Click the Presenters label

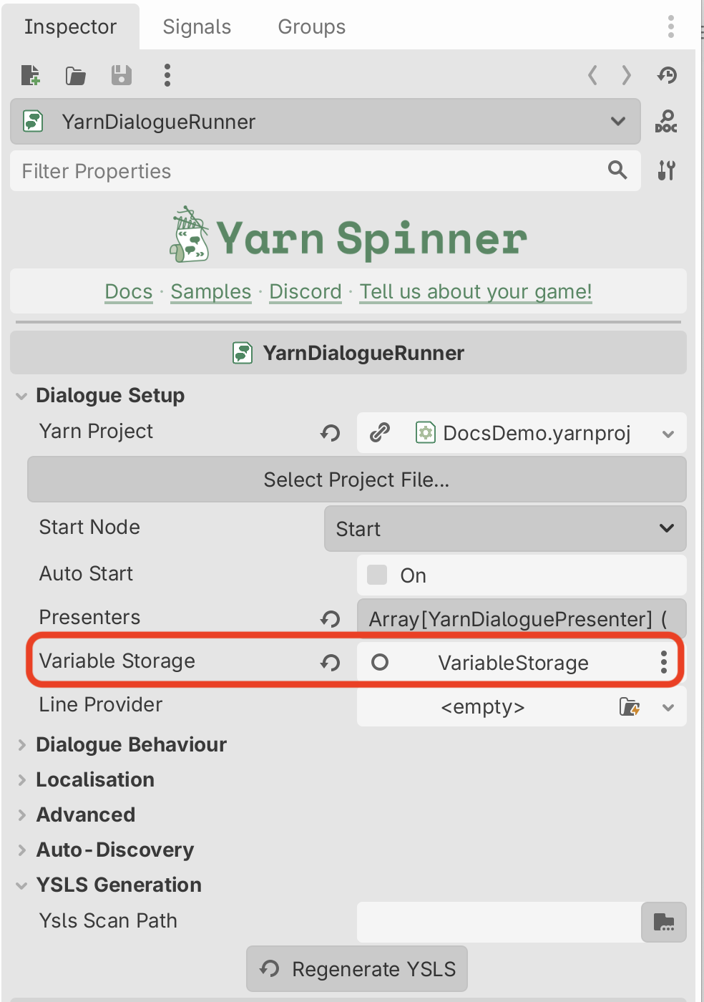coord(89,617)
